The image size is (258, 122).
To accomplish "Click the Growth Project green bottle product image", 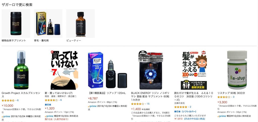I will pyautogui.click(x=21, y=70).
